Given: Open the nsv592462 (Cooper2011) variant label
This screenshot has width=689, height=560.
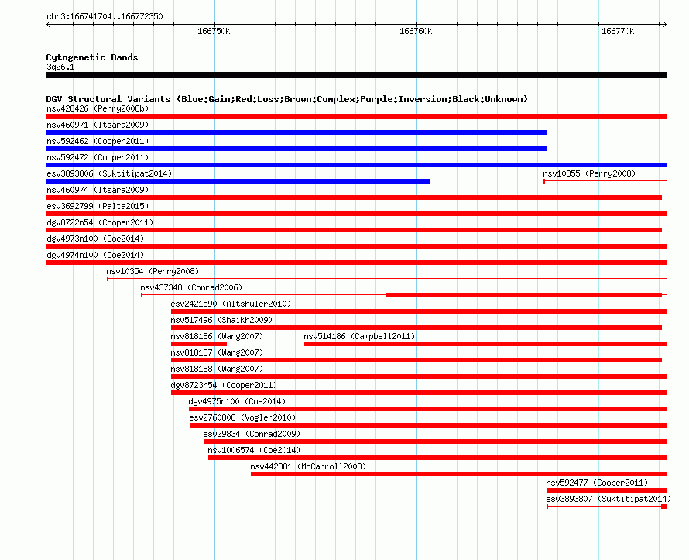Looking at the screenshot, I should (98, 141).
